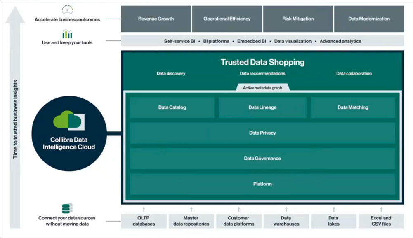Click the up arrow above Data lakes
Screen dimensions: 413x238
point(334,209)
